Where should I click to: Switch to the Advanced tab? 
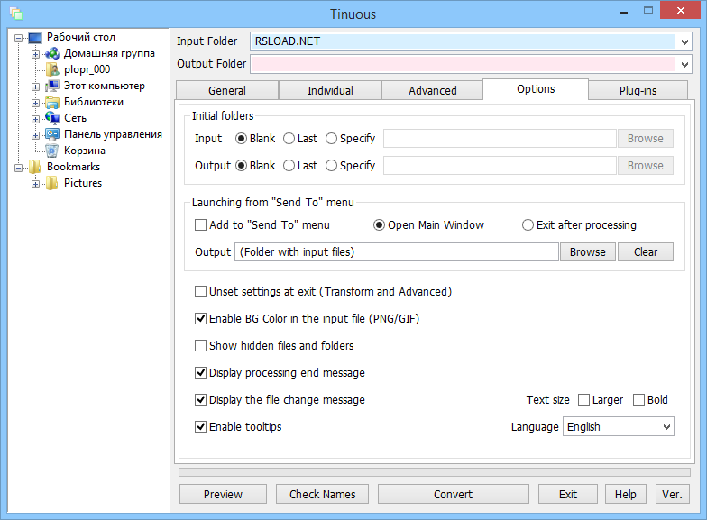433,90
